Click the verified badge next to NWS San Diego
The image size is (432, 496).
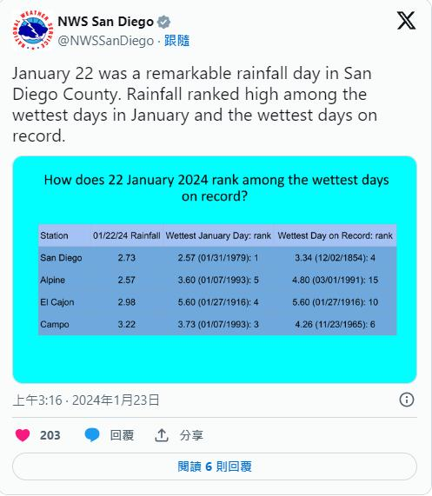(x=163, y=22)
